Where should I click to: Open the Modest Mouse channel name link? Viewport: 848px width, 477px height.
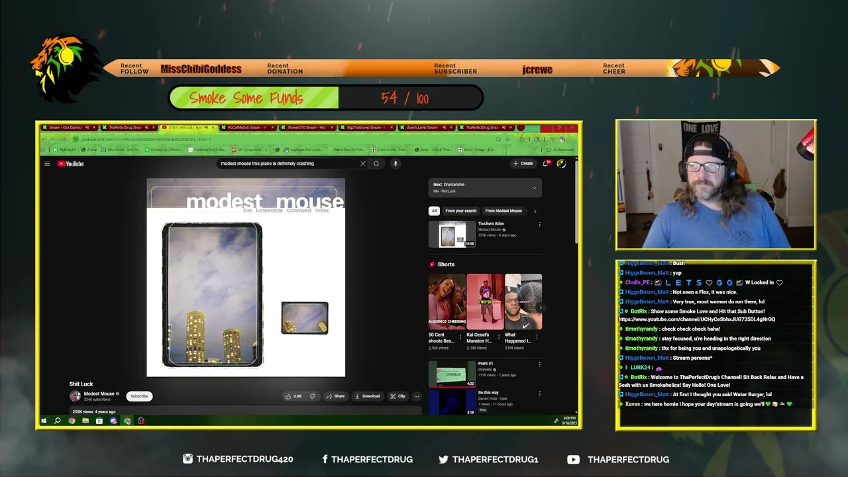pos(99,394)
